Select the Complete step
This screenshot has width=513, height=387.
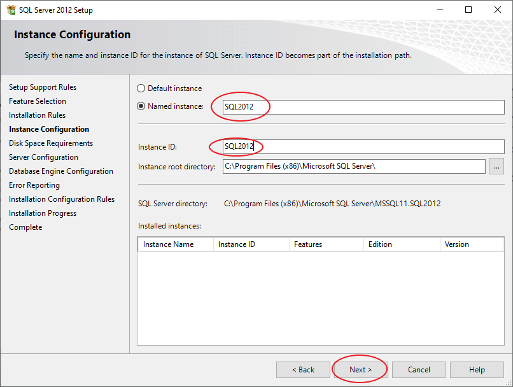click(25, 227)
